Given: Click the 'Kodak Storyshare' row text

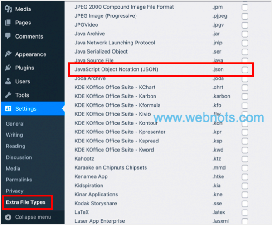Looking at the screenshot, I should (96, 203).
